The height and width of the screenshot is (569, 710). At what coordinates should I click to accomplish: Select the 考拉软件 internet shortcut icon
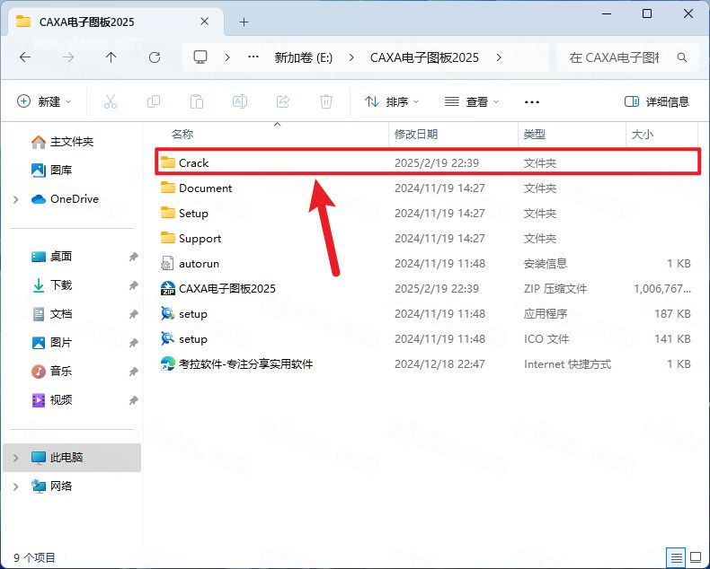(x=167, y=363)
